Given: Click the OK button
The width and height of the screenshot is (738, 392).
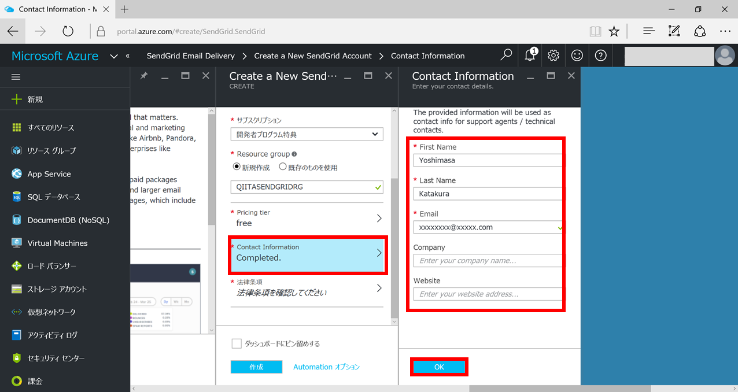Looking at the screenshot, I should (439, 367).
